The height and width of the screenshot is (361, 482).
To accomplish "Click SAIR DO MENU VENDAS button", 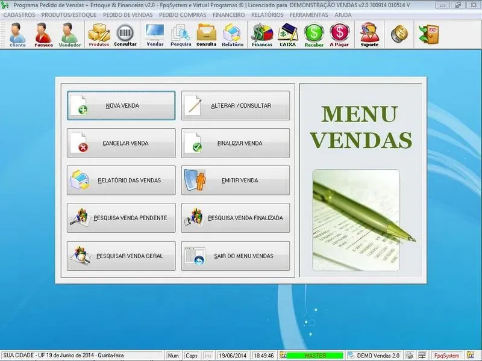I will tap(236, 256).
